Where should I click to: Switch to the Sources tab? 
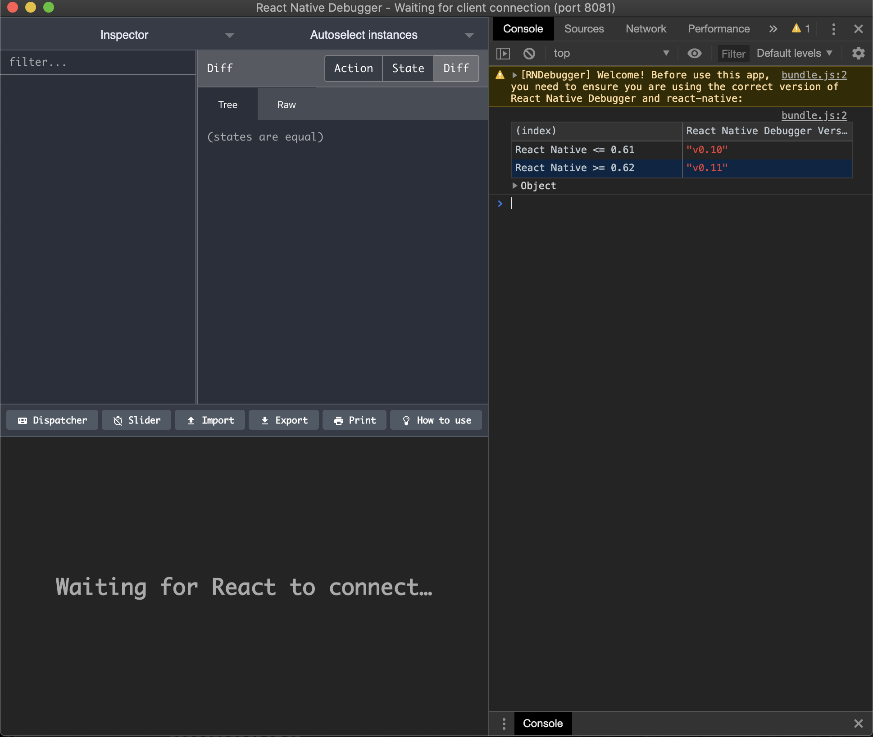tap(584, 29)
